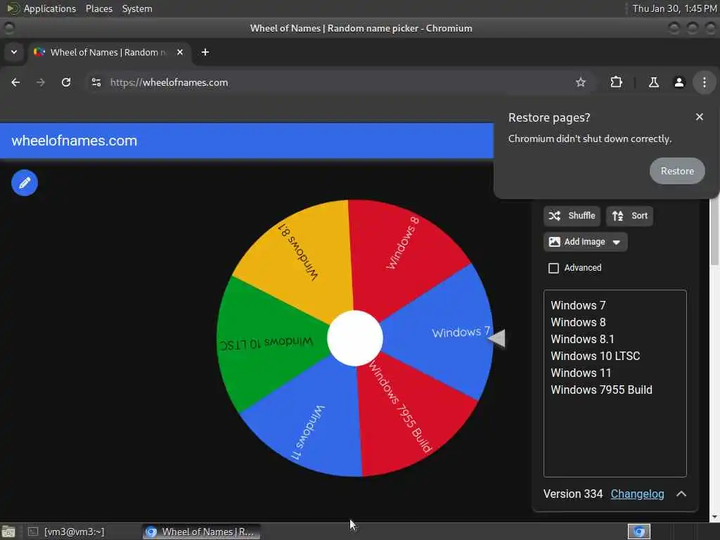Click 'Windows 10 LTSC' in the entries list
The image size is (720, 540).
click(x=595, y=356)
